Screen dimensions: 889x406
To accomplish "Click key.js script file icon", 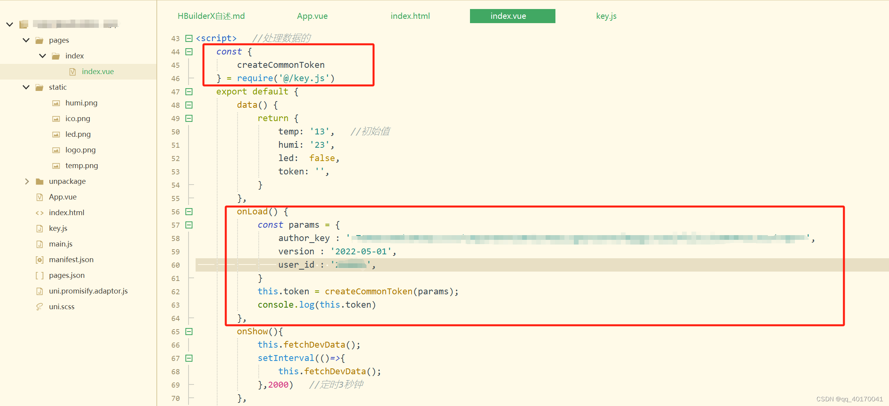I will pyautogui.click(x=40, y=228).
